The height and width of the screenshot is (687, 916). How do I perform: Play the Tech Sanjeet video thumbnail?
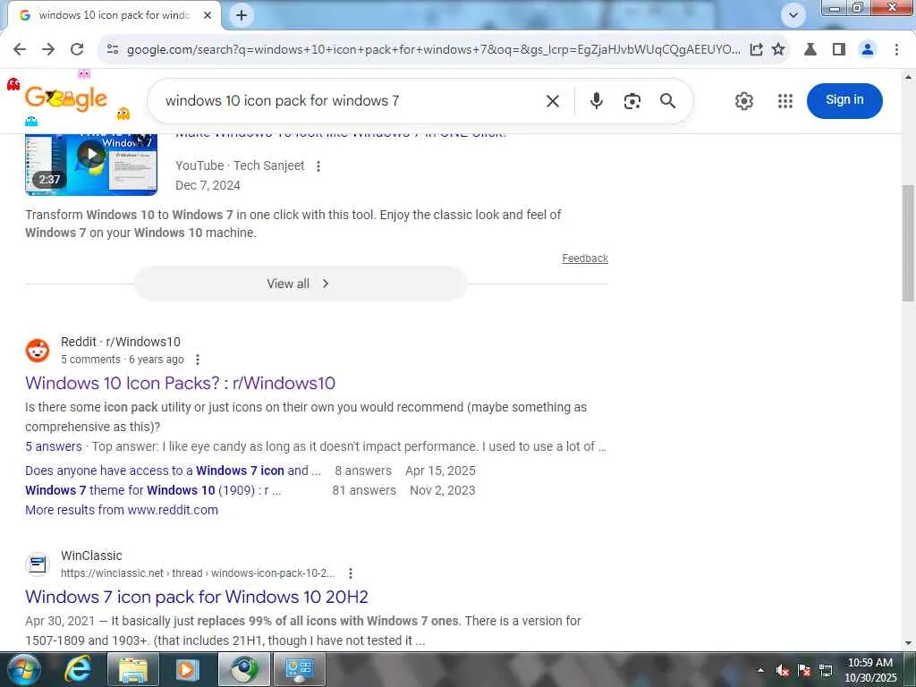pos(91,164)
